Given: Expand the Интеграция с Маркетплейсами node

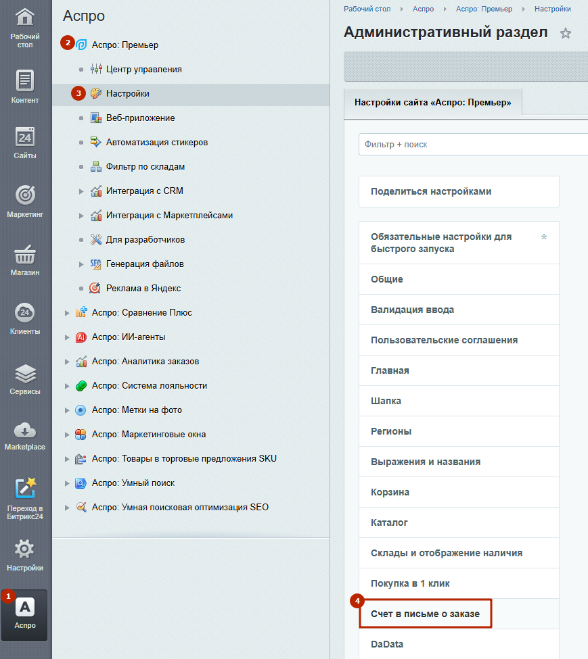Looking at the screenshot, I should 81,216.
